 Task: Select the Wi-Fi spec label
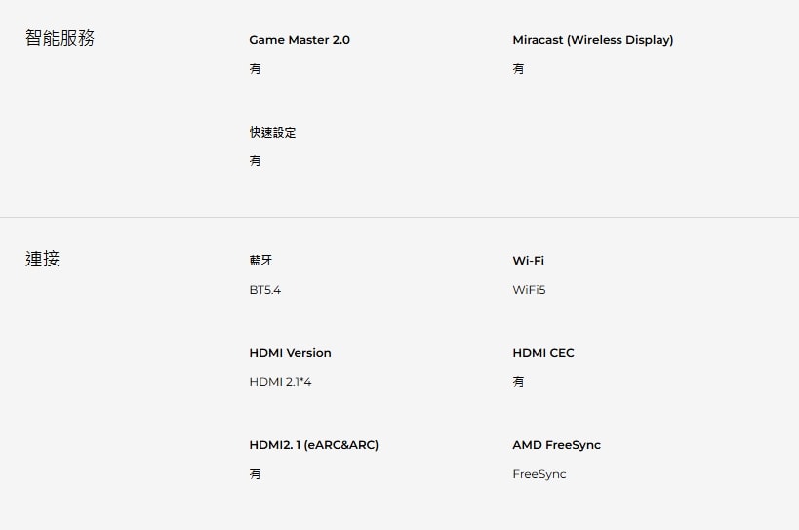click(528, 261)
